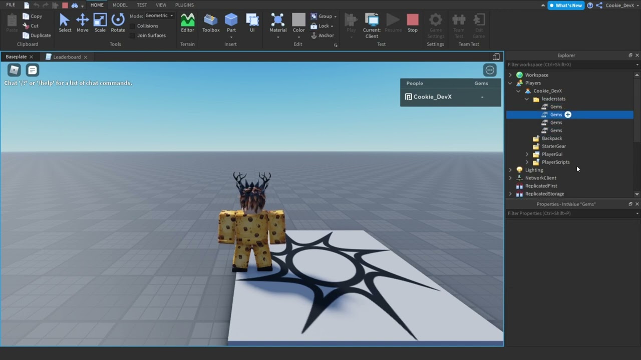641x360 pixels.
Task: Create new file from quick bar
Action: (27, 5)
